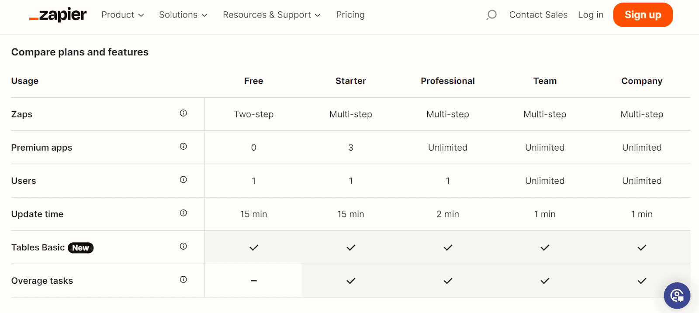The width and height of the screenshot is (699, 313).
Task: Open the chat support bubble icon
Action: coord(677,296)
